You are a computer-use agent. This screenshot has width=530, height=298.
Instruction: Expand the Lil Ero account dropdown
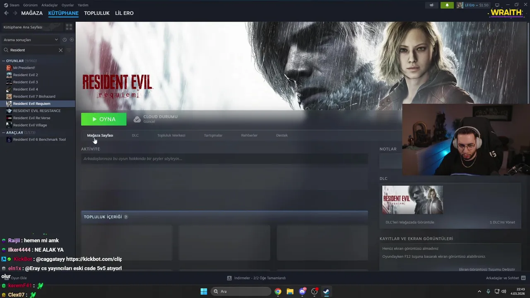pyautogui.click(x=477, y=5)
